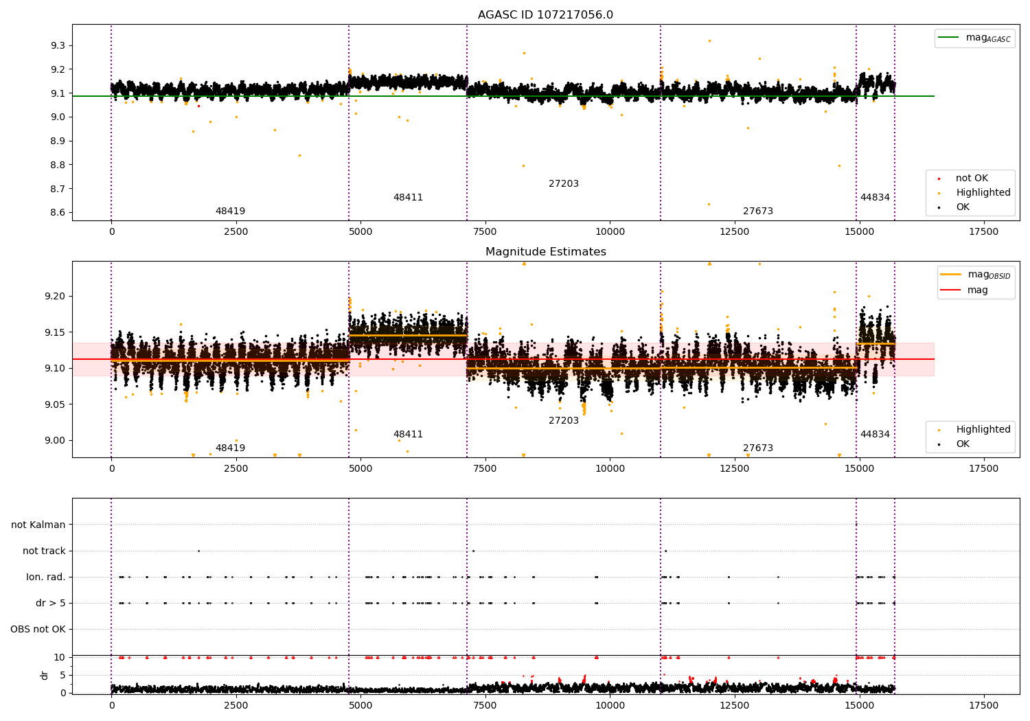The width and height of the screenshot is (1030, 721).
Task: Click OBSID label 27673 in Magnitude Estimates plot
Action: (758, 448)
